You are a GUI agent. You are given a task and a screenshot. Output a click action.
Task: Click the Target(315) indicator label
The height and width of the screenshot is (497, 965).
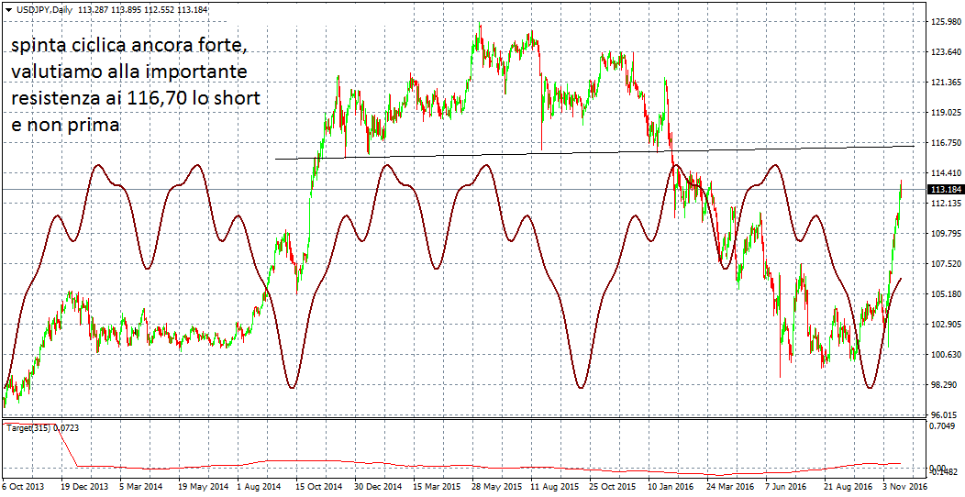(x=41, y=427)
